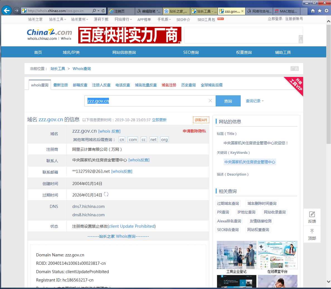The height and width of the screenshot is (289, 331).
Task: Select the 全球域名后缀 tab
Action: [211, 85]
